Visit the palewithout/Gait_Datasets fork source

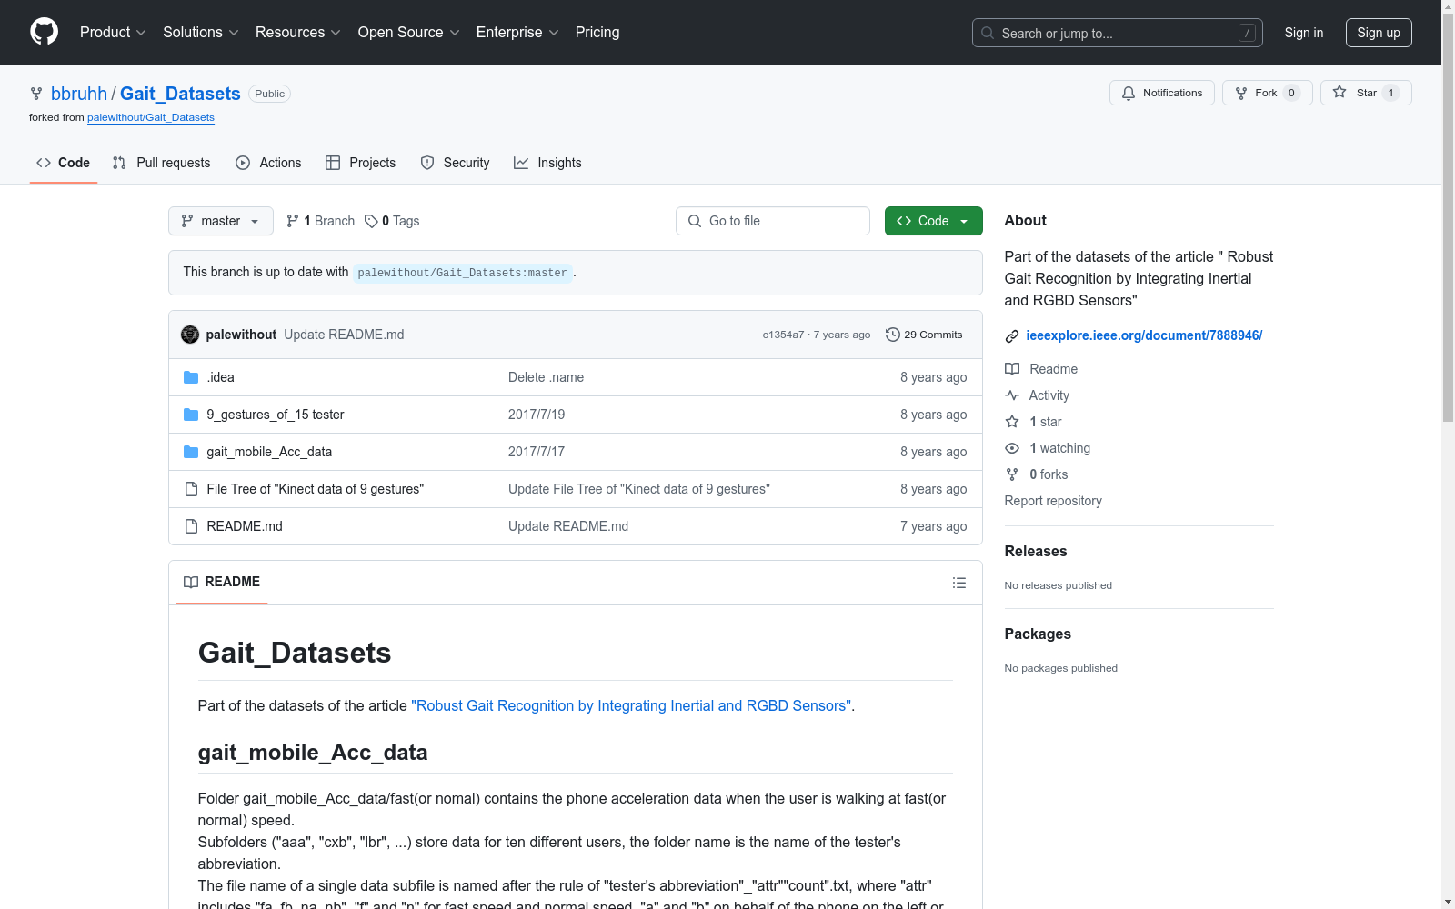(x=151, y=117)
